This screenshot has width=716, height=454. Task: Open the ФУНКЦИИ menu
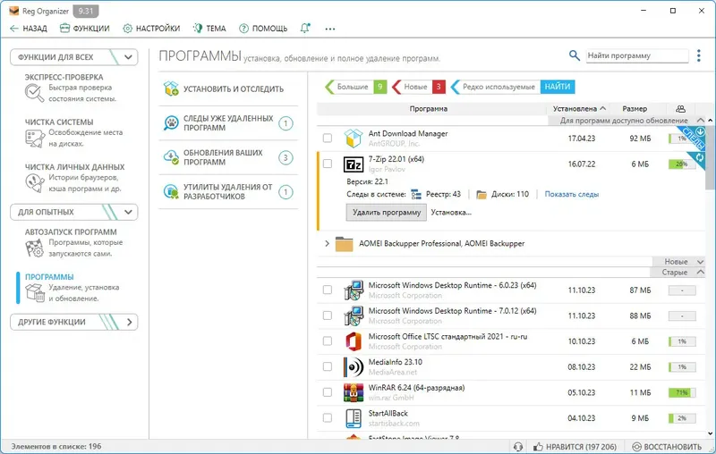click(85, 29)
